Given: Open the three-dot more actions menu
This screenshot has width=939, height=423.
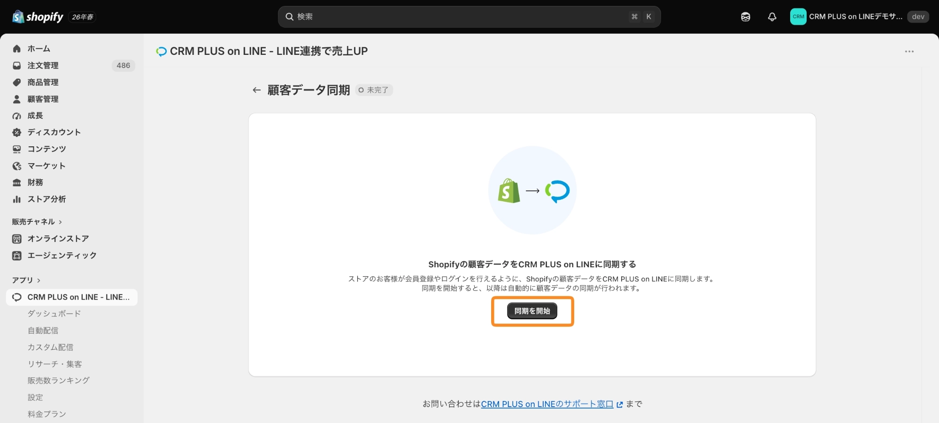Looking at the screenshot, I should click(909, 52).
